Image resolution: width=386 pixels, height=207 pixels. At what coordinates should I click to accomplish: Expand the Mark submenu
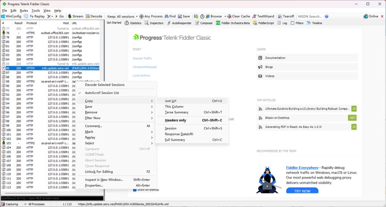pyautogui.click(x=117, y=132)
